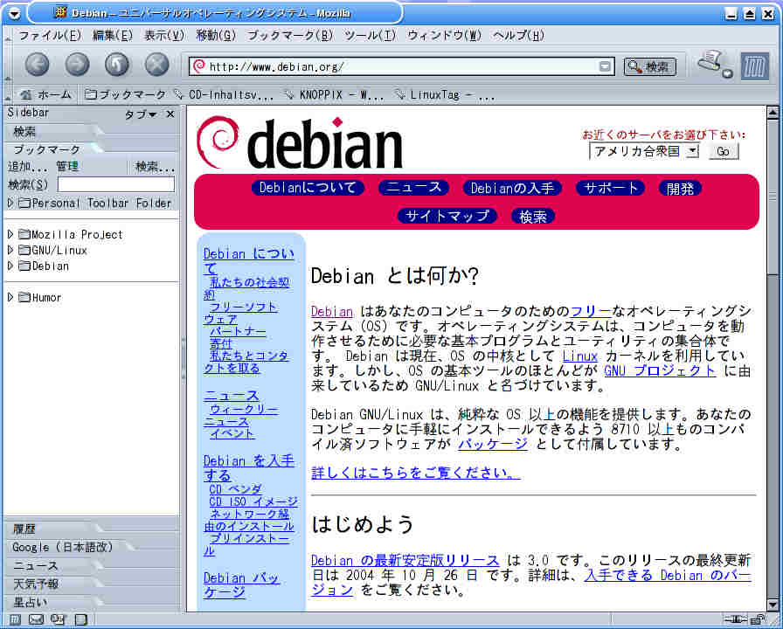Open the 星占い sidebar tab
The image size is (783, 629).
coord(54,602)
